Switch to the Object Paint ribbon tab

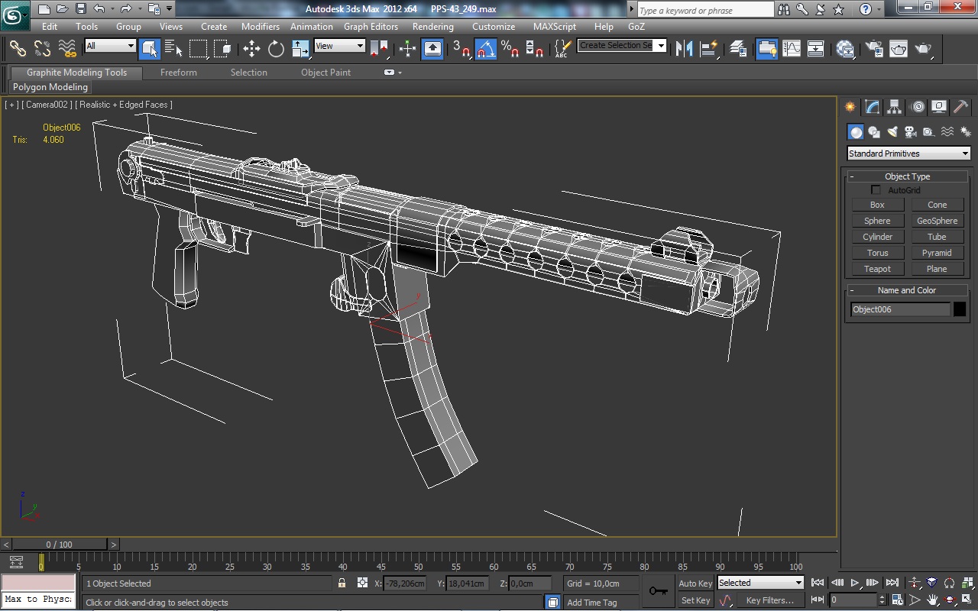tap(325, 73)
